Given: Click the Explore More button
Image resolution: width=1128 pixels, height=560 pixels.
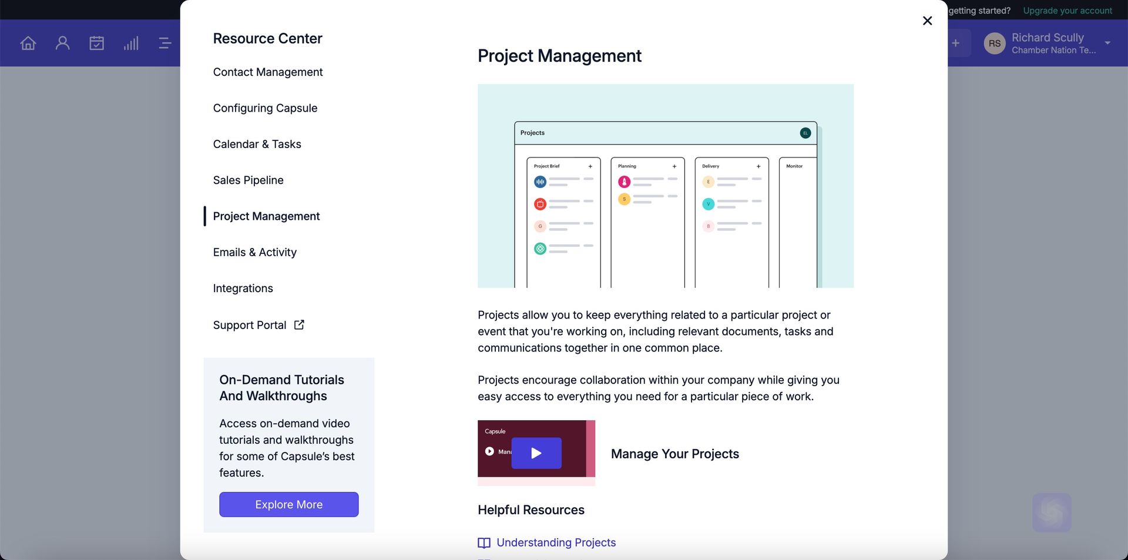Looking at the screenshot, I should (x=289, y=505).
